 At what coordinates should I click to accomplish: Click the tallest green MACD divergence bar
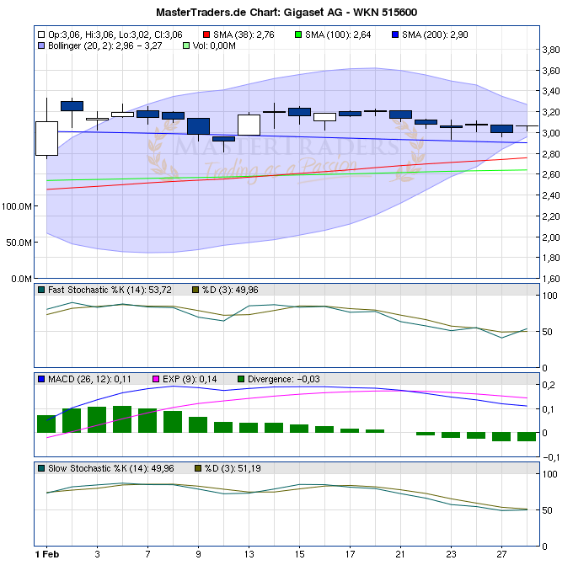(122, 419)
